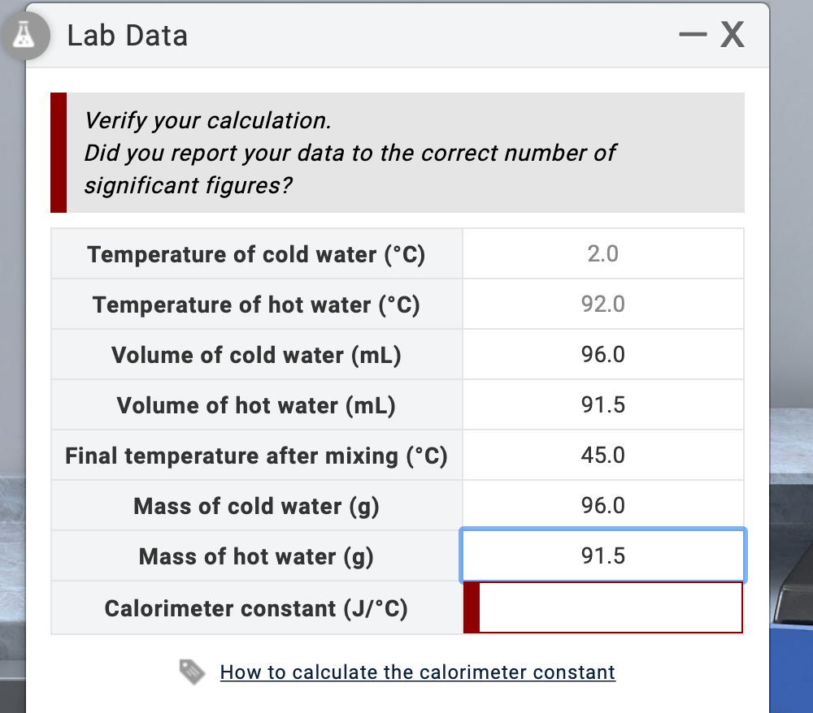Click the Calorimeter constant row label
Image resolution: width=813 pixels, height=713 pixels.
coord(257,606)
